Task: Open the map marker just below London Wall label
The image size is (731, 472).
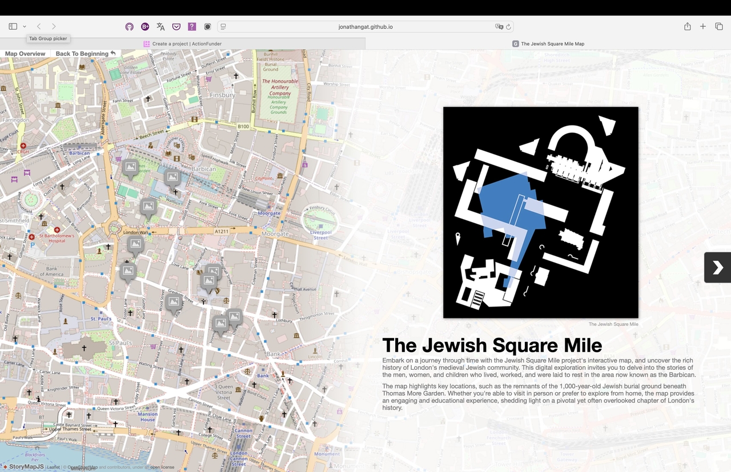Action: pyautogui.click(x=135, y=246)
